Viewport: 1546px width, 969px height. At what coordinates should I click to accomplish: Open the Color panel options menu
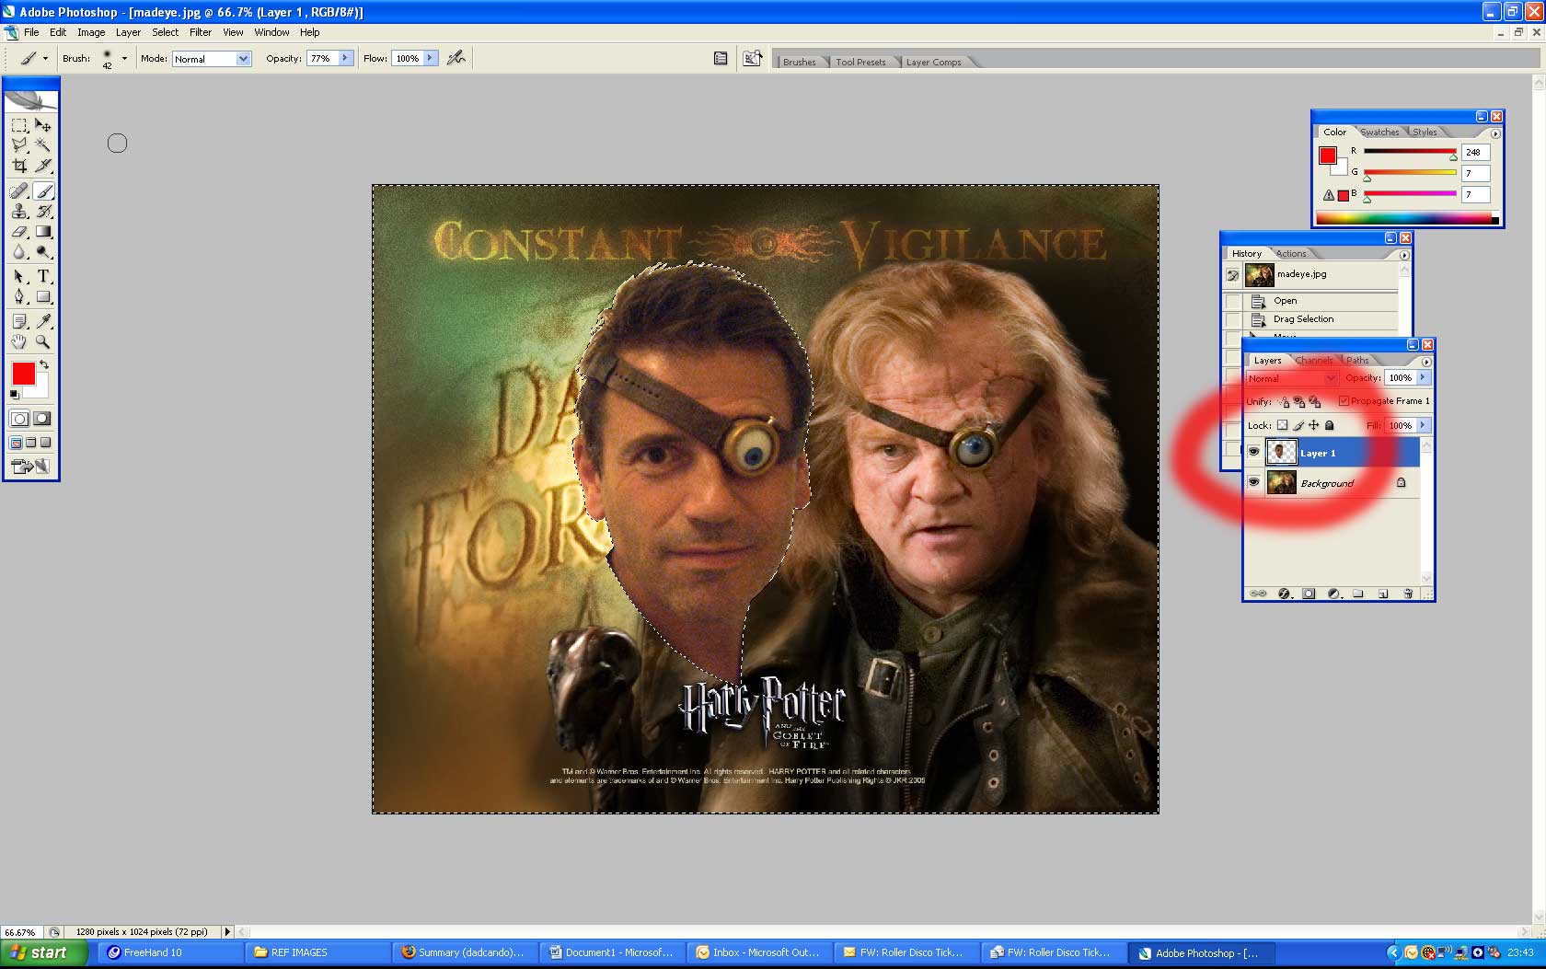[x=1495, y=133]
